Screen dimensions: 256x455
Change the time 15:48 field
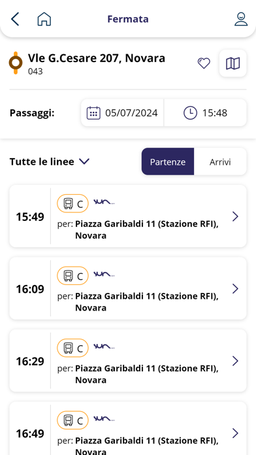click(x=205, y=113)
